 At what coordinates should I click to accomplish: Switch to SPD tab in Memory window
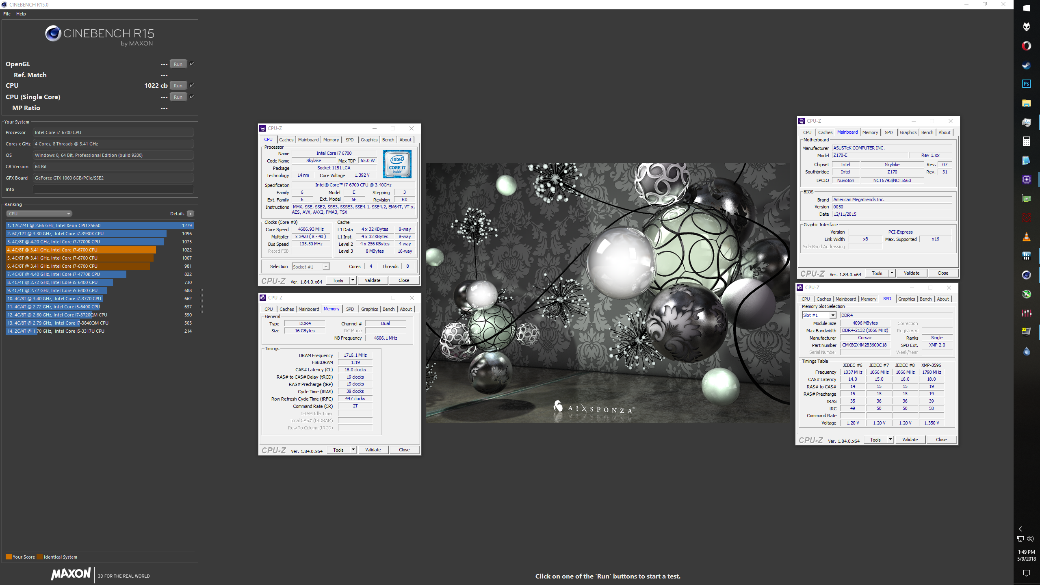tap(350, 309)
